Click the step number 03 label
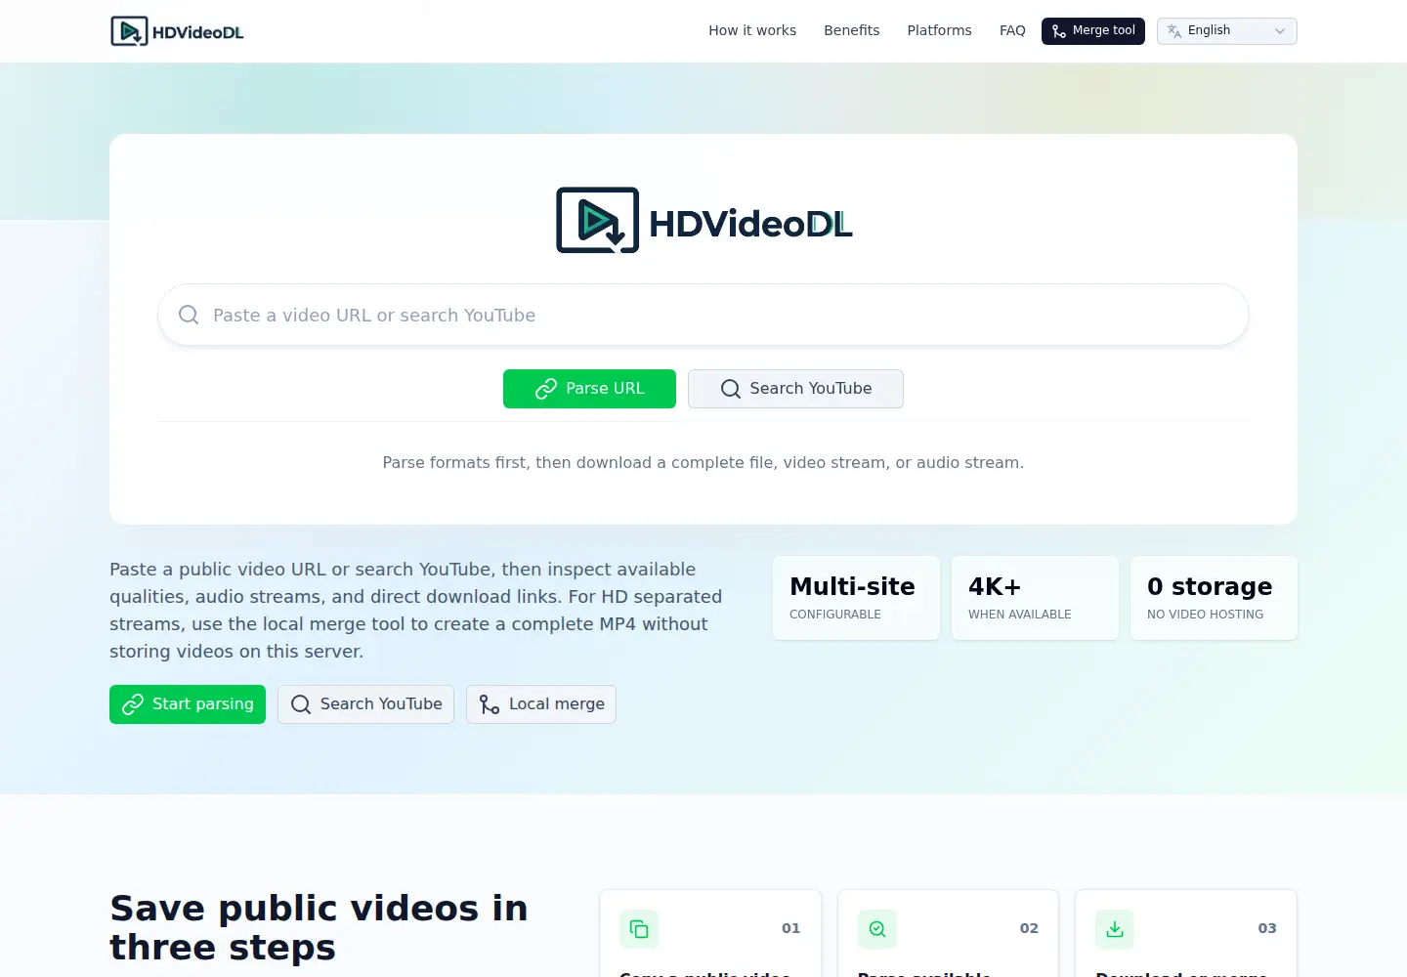The width and height of the screenshot is (1407, 977). (1267, 928)
